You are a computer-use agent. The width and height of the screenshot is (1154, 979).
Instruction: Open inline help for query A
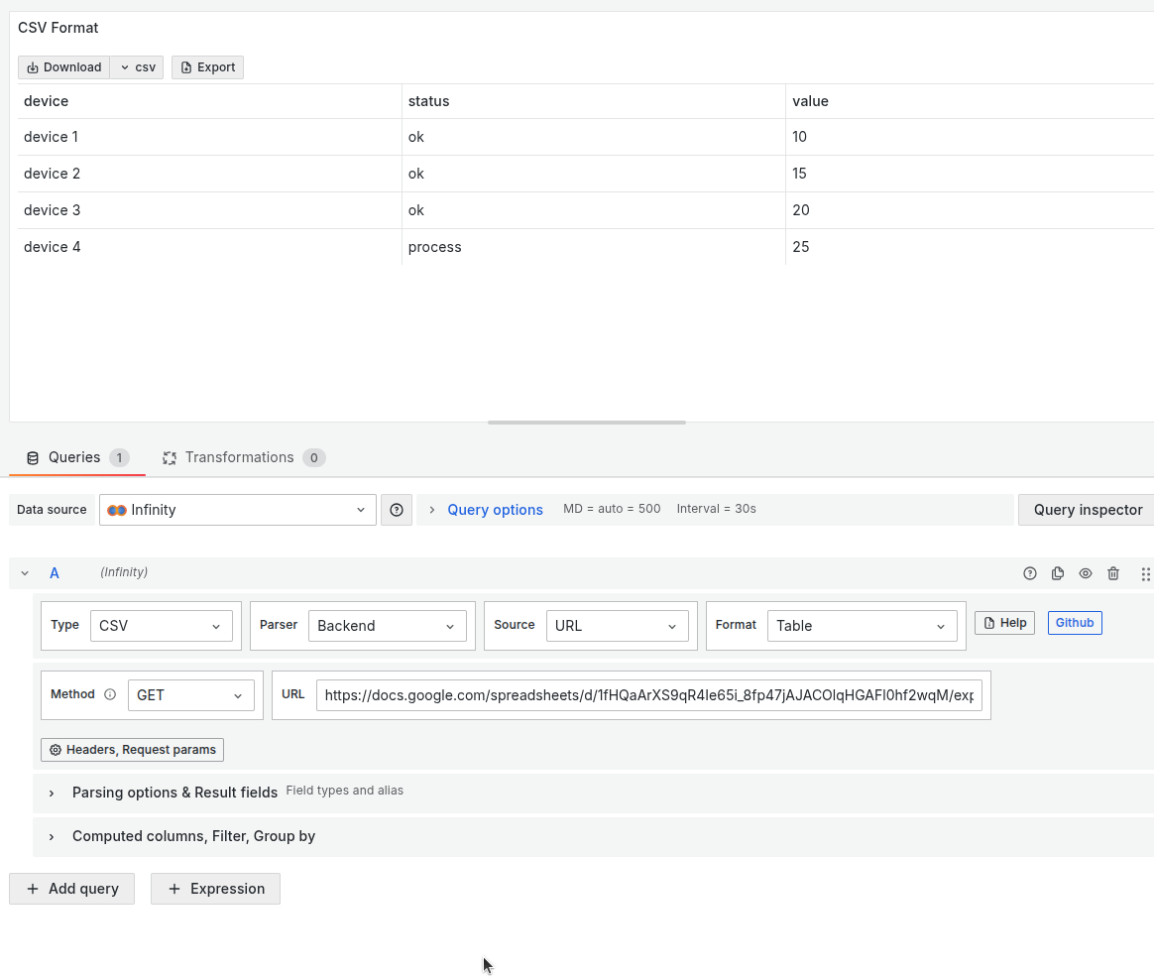click(x=1029, y=573)
